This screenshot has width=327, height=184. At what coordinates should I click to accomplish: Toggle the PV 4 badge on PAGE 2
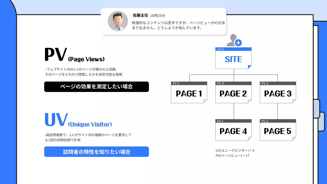coord(220,83)
